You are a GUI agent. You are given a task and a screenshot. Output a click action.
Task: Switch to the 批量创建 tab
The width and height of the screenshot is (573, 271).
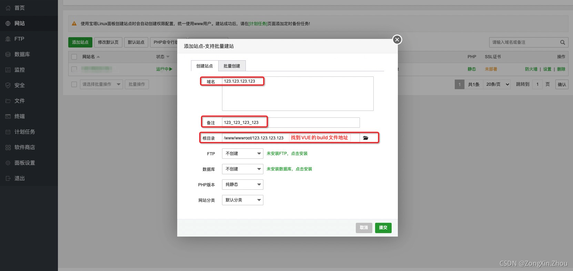coord(232,66)
